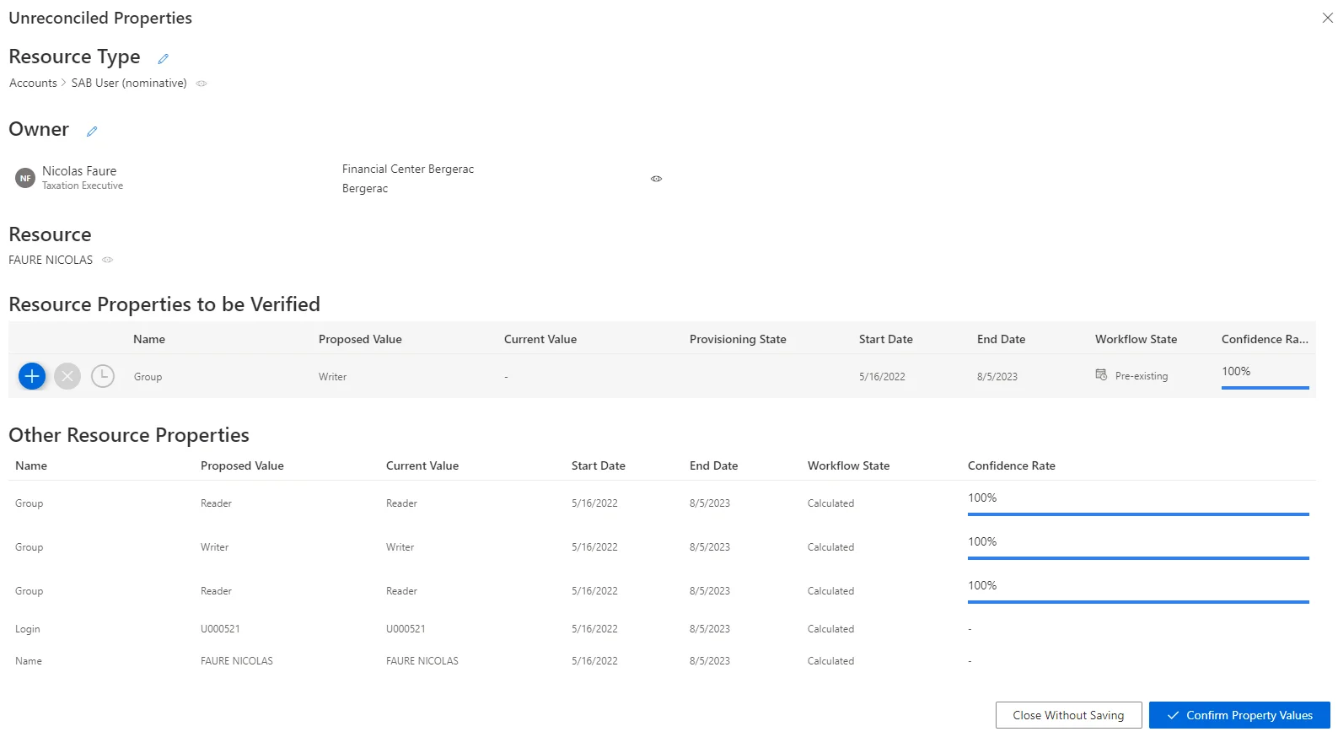1338x737 pixels.
Task: Sort by Confidence Rate column in lower table
Action: pos(1011,465)
